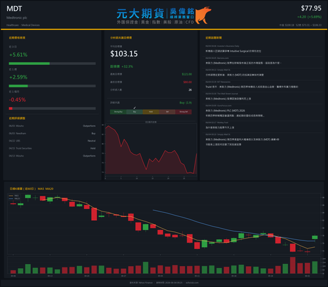Click the +4.20 (+5.69%) price change

point(309,17)
